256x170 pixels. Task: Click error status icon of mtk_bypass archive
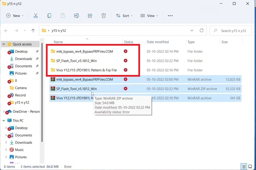pos(125,79)
